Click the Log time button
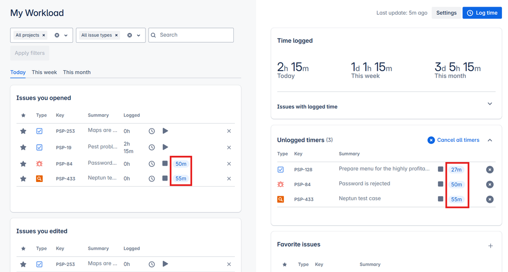The image size is (508, 272). point(482,13)
